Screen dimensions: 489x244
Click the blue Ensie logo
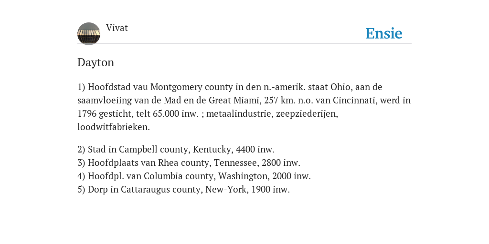click(384, 33)
